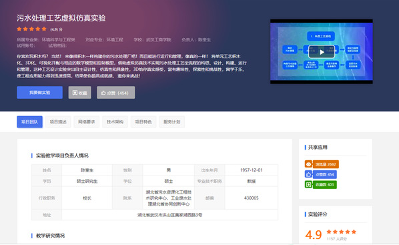Switch to the 项目描述 tab
The height and width of the screenshot is (245, 399).
click(58, 121)
